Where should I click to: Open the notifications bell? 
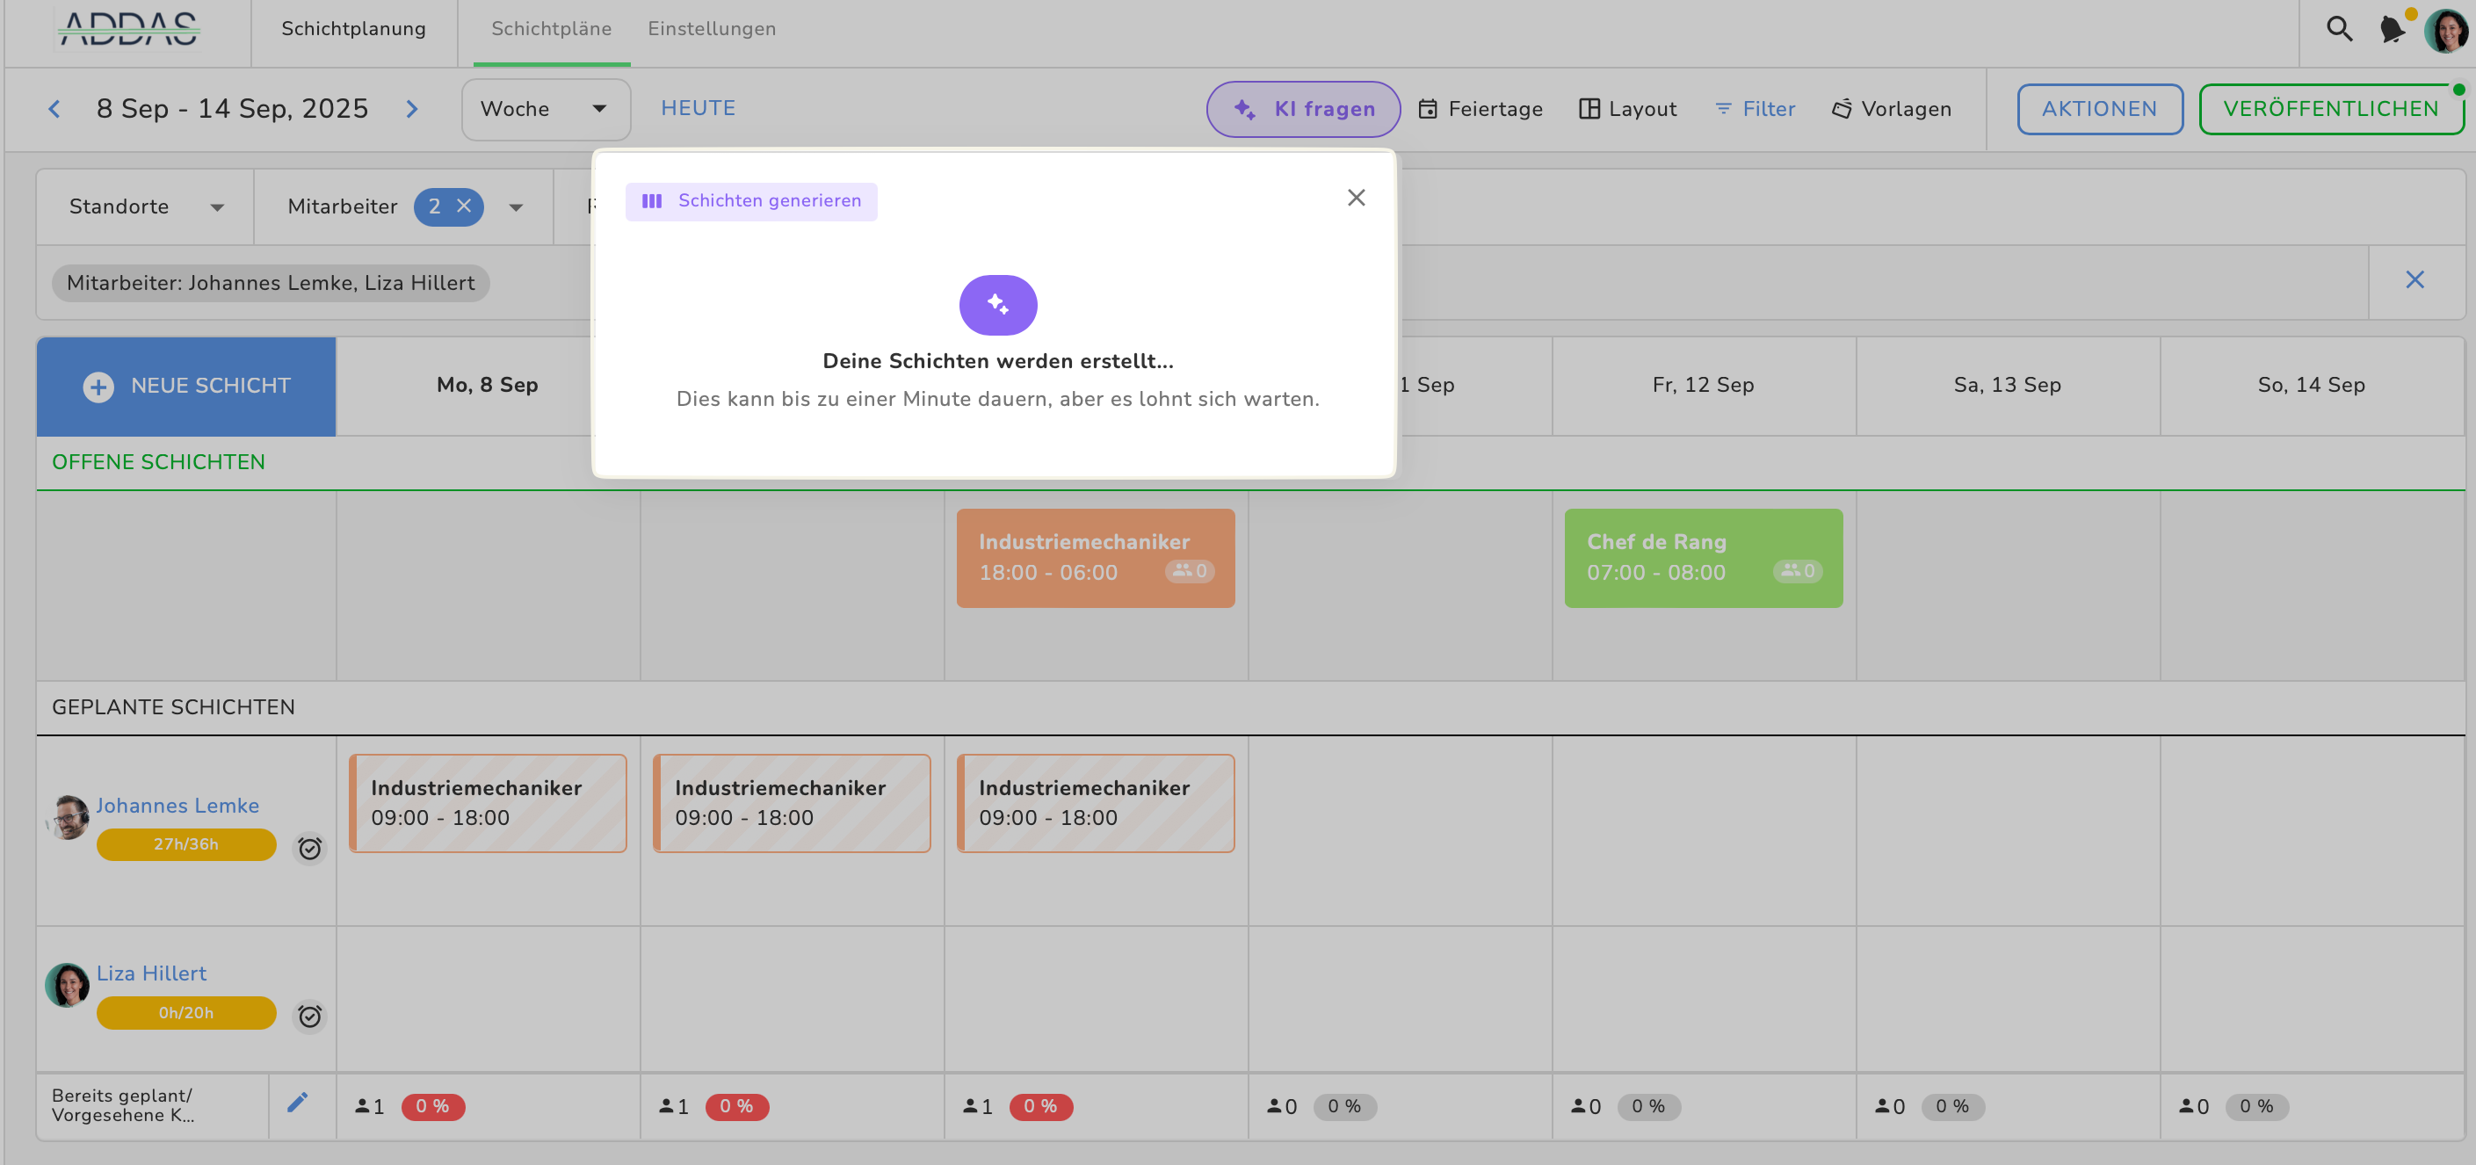point(2392,29)
